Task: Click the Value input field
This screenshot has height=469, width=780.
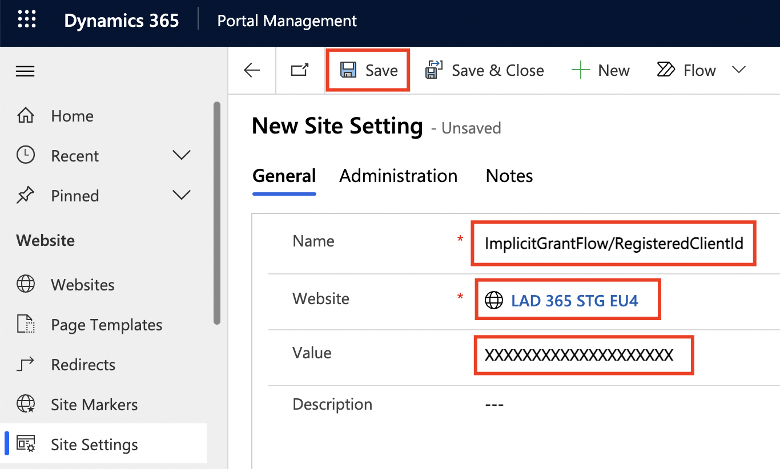Action: pos(584,355)
